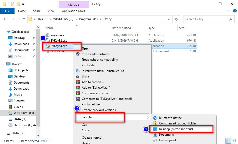
Task: Choose Compress and email...
Action: pos(97,93)
